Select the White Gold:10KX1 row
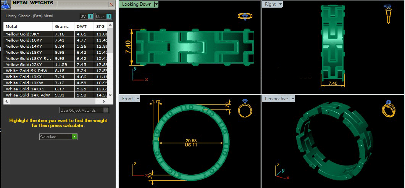The width and height of the screenshot is (405, 188). (x=55, y=77)
